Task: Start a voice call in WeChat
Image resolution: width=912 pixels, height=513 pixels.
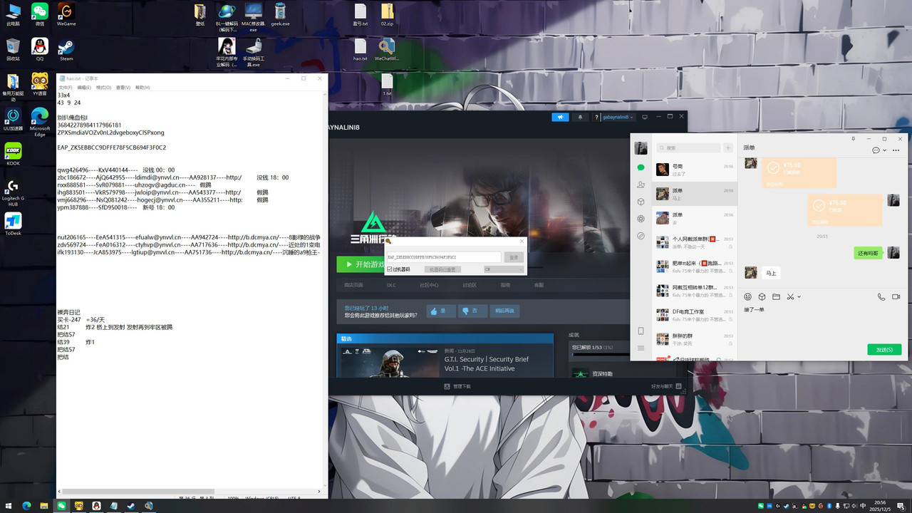Action: click(x=881, y=296)
